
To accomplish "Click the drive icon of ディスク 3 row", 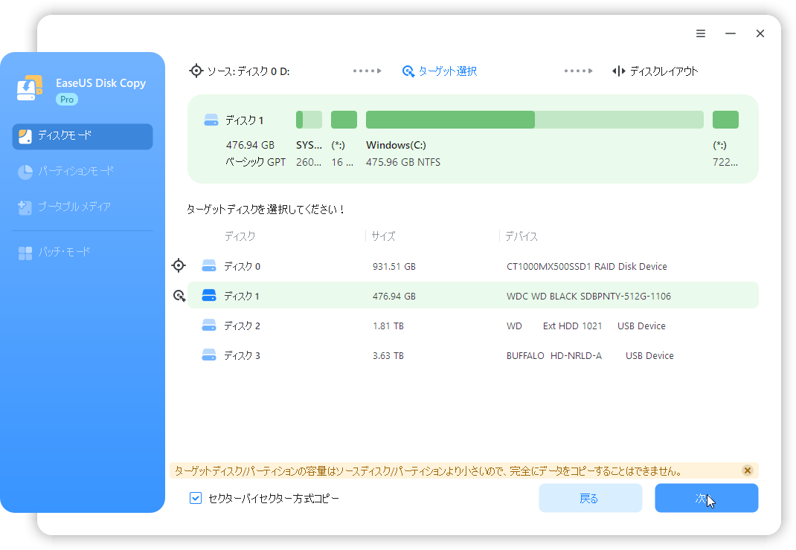I will click(209, 355).
